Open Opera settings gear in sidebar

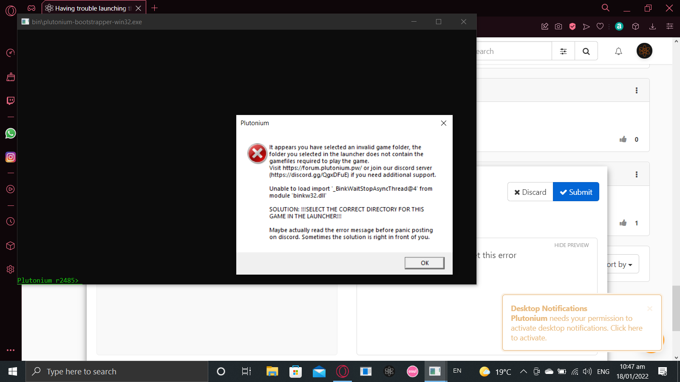click(11, 269)
